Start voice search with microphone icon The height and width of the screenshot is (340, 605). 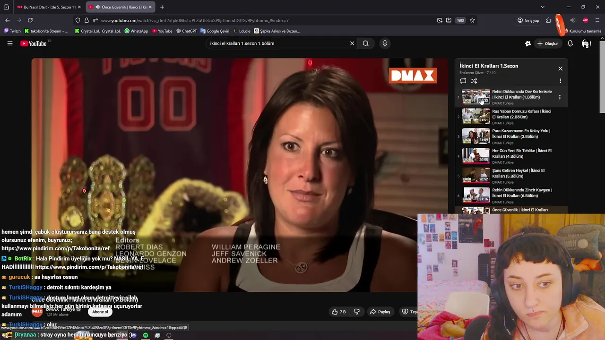pos(385,43)
